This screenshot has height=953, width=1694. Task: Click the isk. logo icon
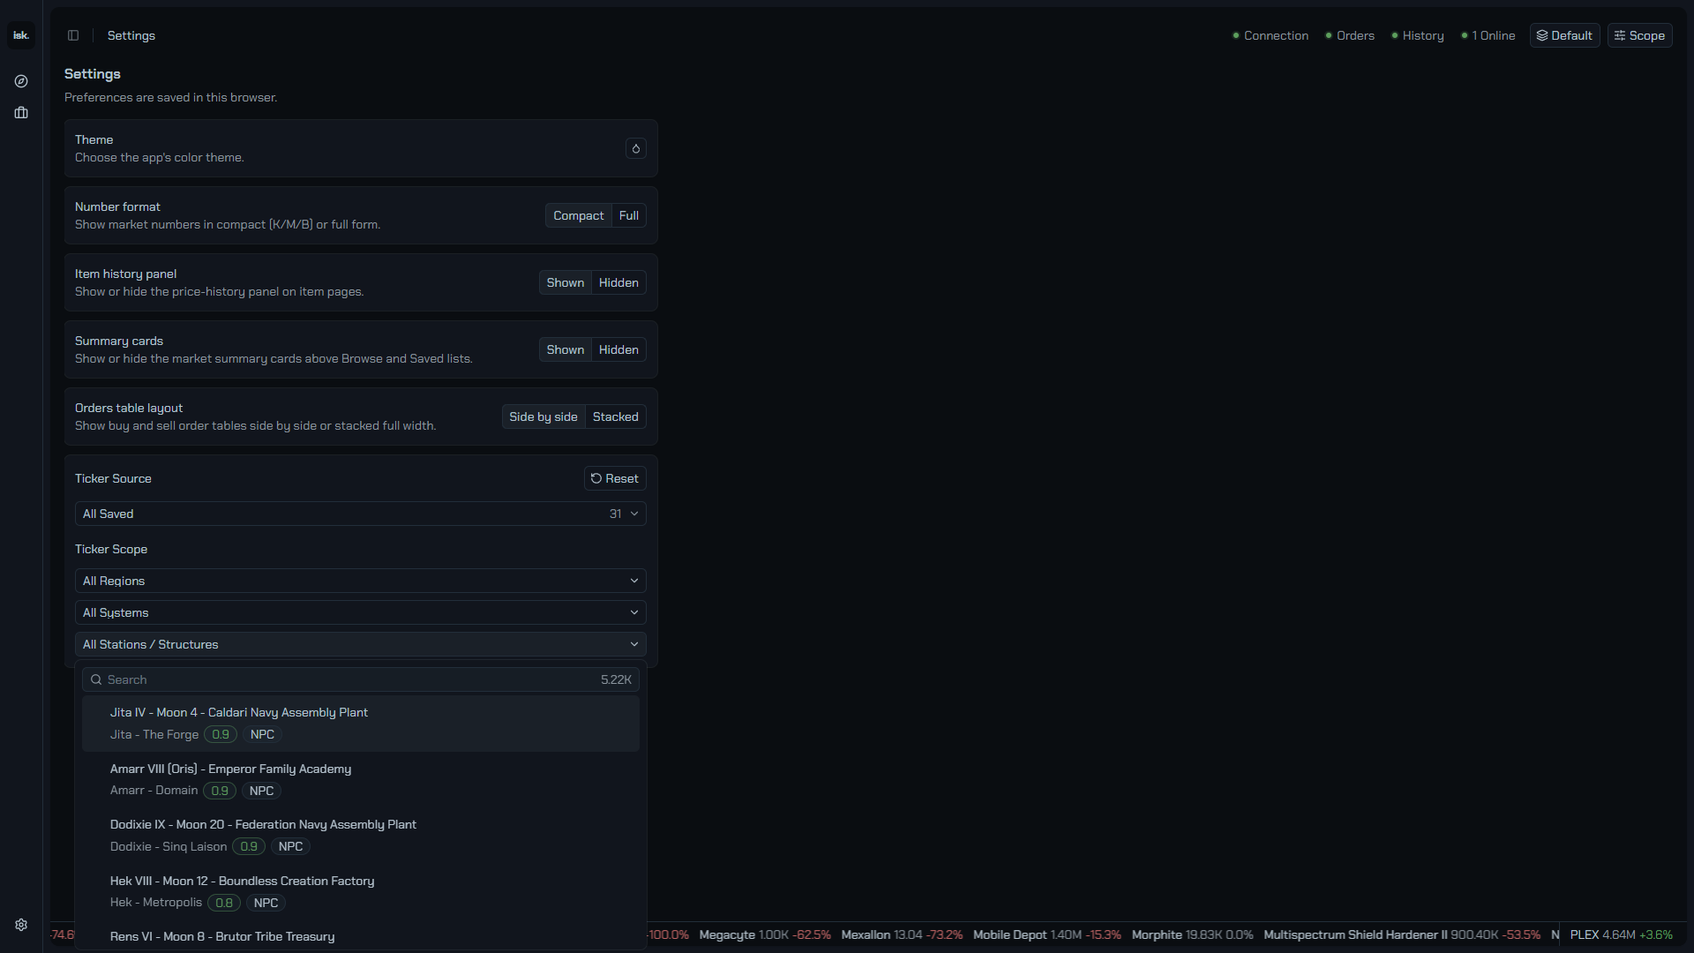pyautogui.click(x=21, y=35)
